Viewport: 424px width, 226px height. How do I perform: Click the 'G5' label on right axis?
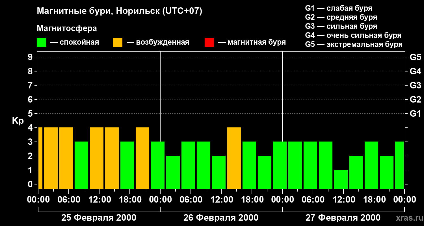click(x=415, y=57)
